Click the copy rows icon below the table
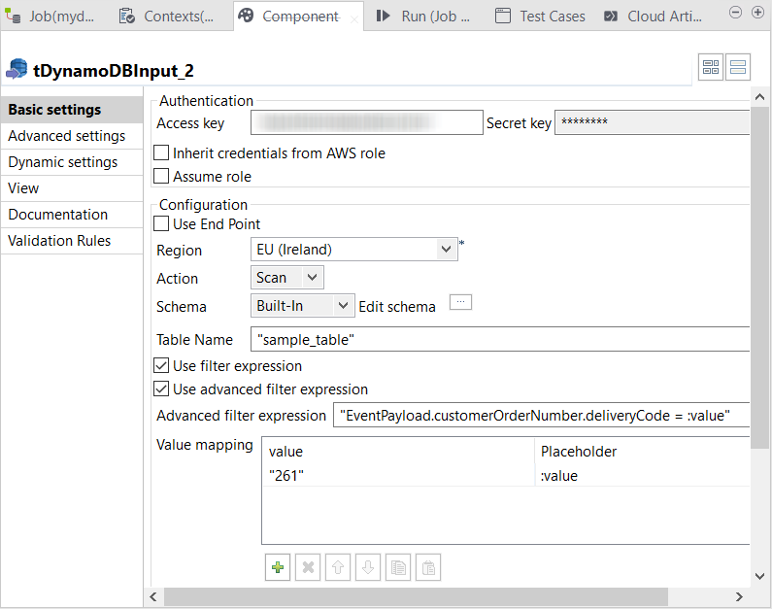Viewport: 772px width, 609px height. (x=398, y=567)
